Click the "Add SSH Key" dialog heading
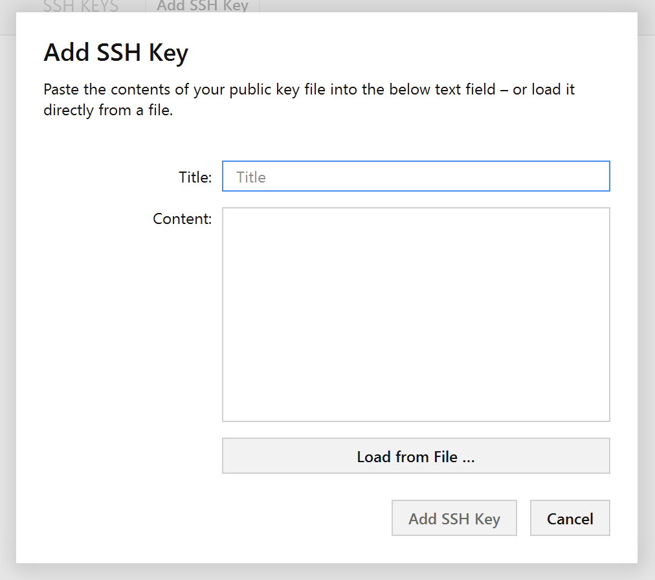The image size is (655, 580). (116, 52)
